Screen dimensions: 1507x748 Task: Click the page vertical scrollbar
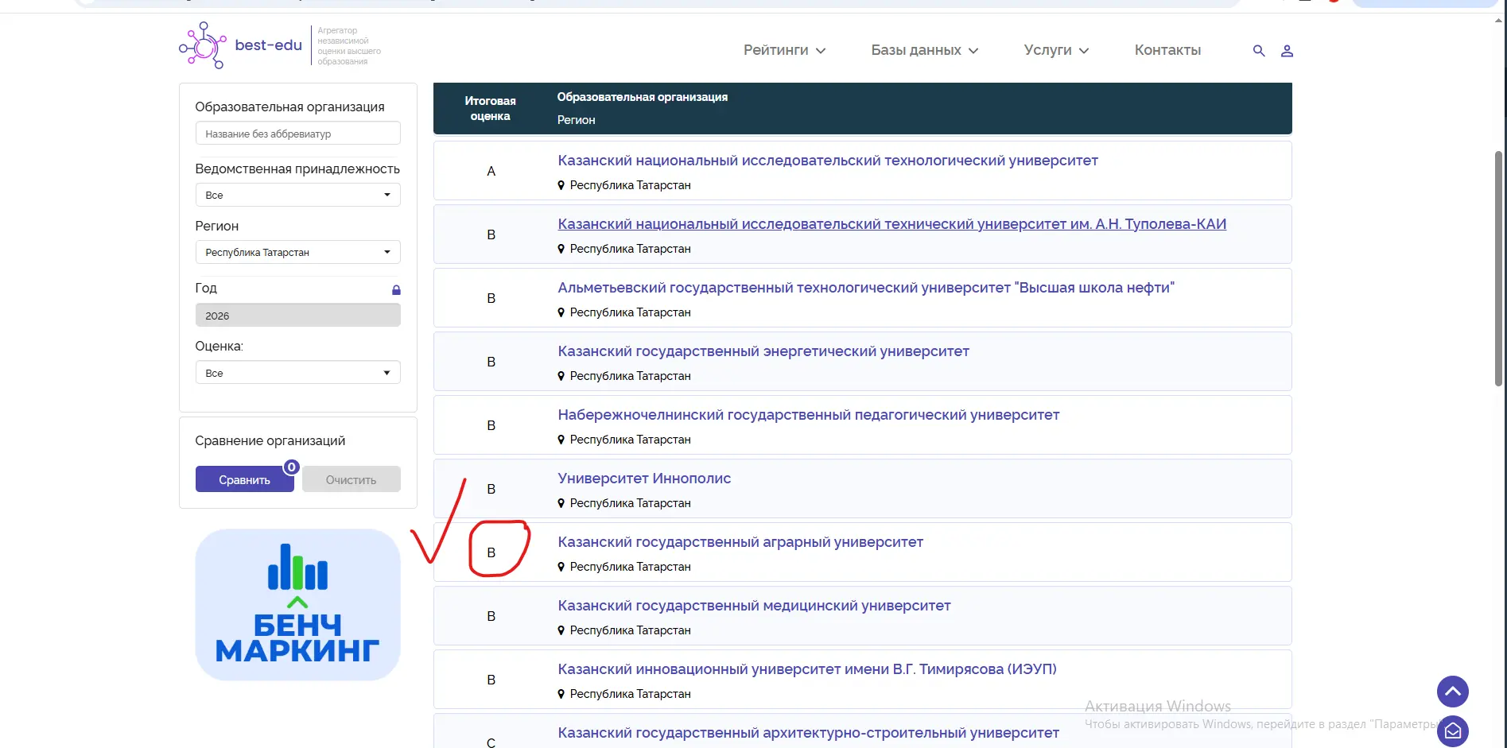click(1498, 269)
